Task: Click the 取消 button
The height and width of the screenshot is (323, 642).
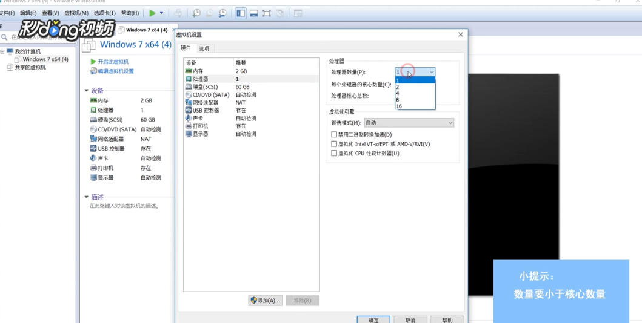Action: pos(410,320)
